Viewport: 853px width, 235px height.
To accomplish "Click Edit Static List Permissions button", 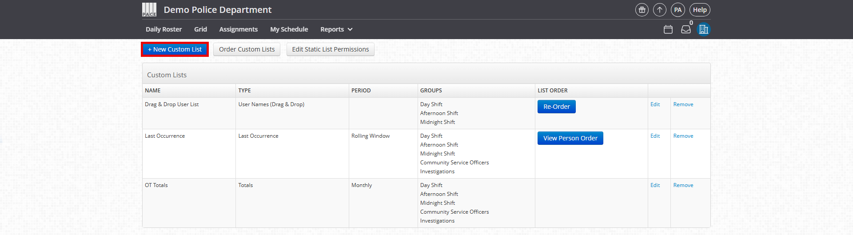I will click(330, 49).
